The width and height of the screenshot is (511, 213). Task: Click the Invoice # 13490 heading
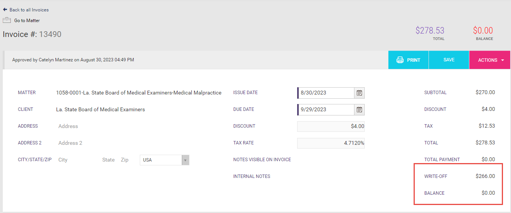[x=32, y=34]
